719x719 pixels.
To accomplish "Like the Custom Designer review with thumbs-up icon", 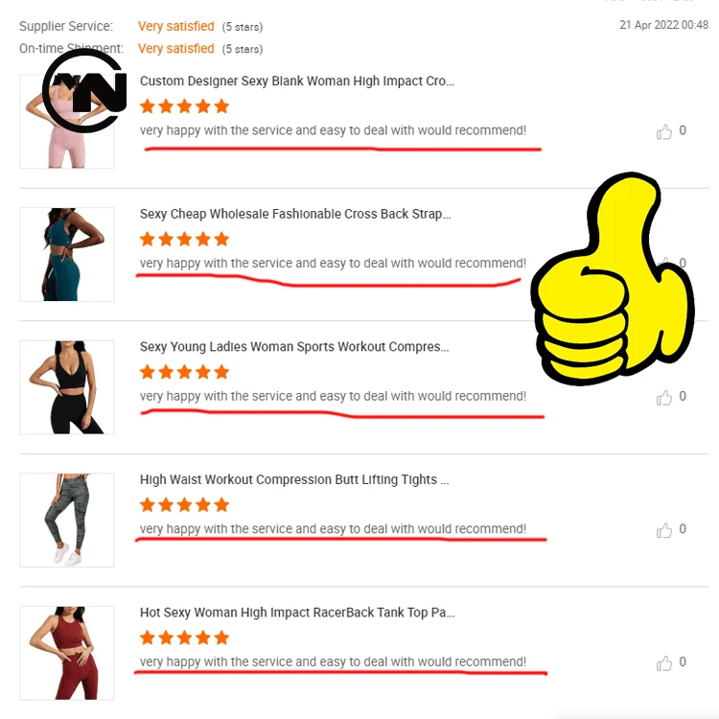I will 664,131.
